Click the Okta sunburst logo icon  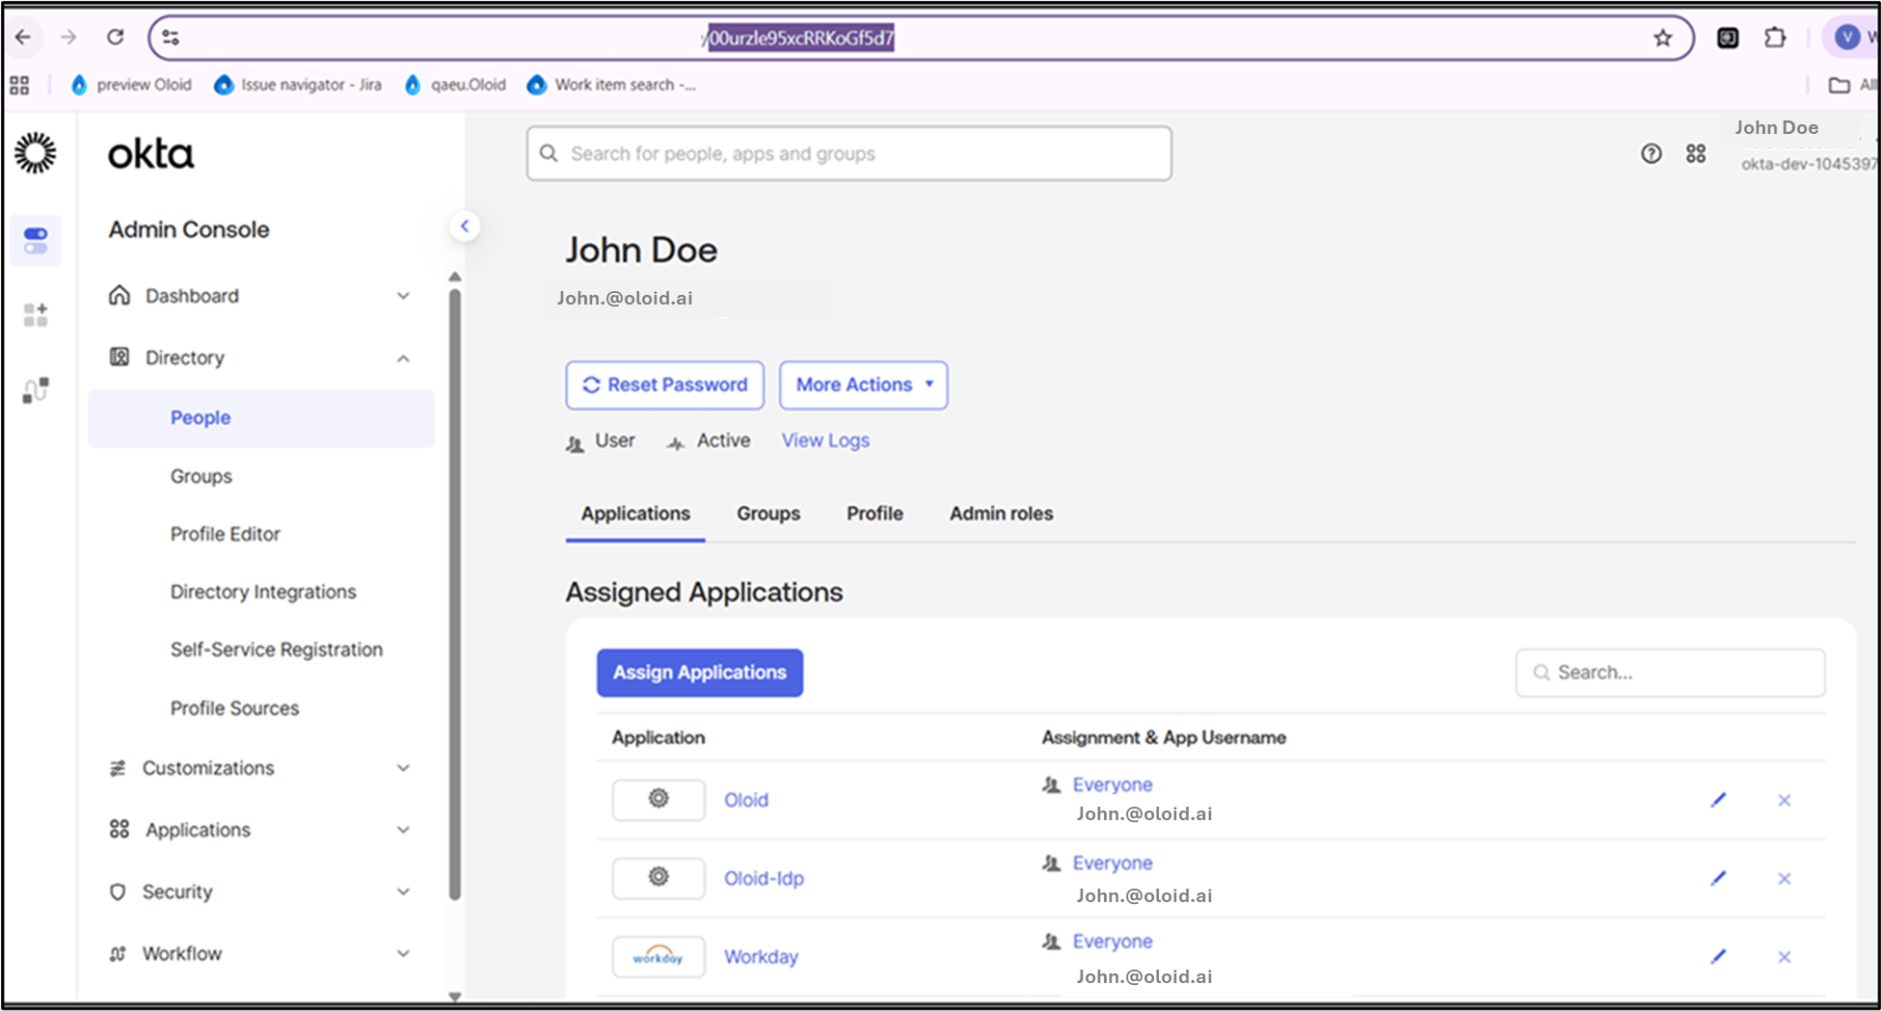(36, 153)
